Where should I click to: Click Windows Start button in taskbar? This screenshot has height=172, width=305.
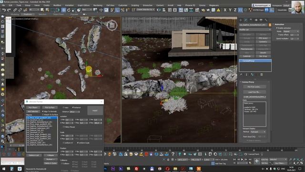4,169
